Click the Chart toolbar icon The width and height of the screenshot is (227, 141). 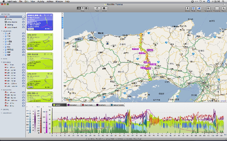click(199, 8)
